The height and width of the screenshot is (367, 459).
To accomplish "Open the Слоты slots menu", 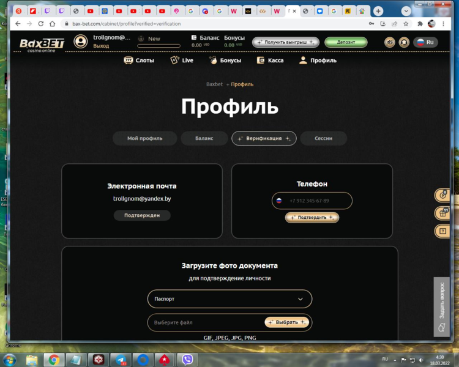I will click(x=139, y=61).
